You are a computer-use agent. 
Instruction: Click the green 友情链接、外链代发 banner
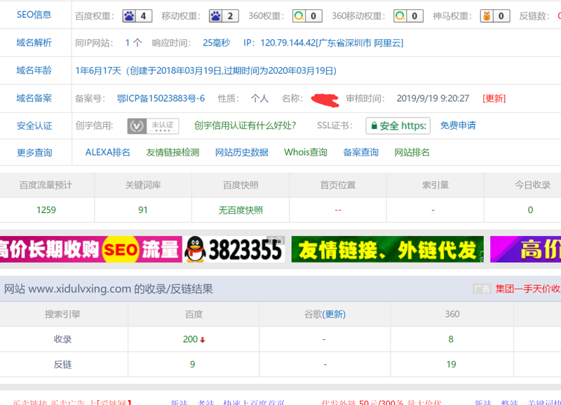[x=388, y=249]
